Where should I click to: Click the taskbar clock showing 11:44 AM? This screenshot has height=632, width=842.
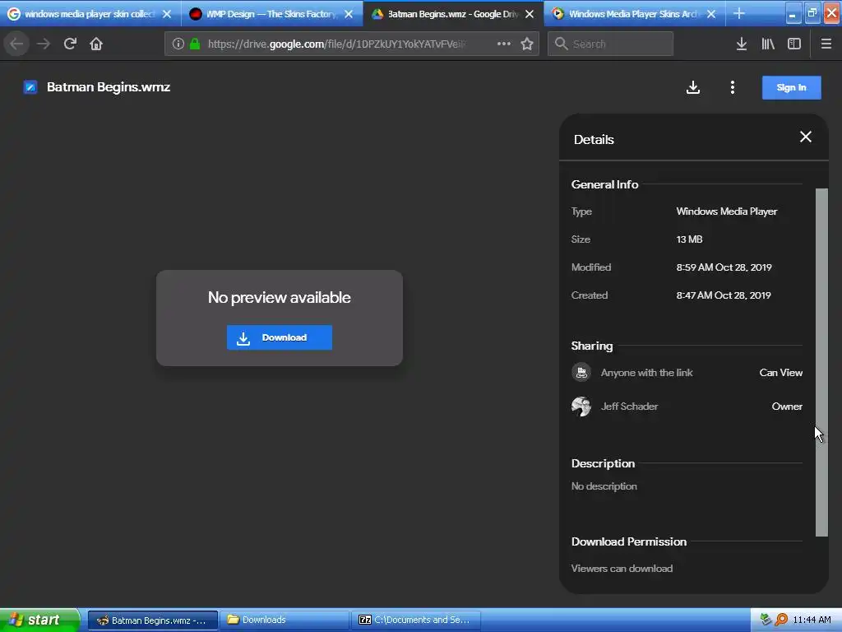point(812,620)
